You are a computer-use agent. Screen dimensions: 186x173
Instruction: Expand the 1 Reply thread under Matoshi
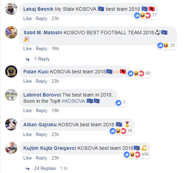tap(42, 59)
